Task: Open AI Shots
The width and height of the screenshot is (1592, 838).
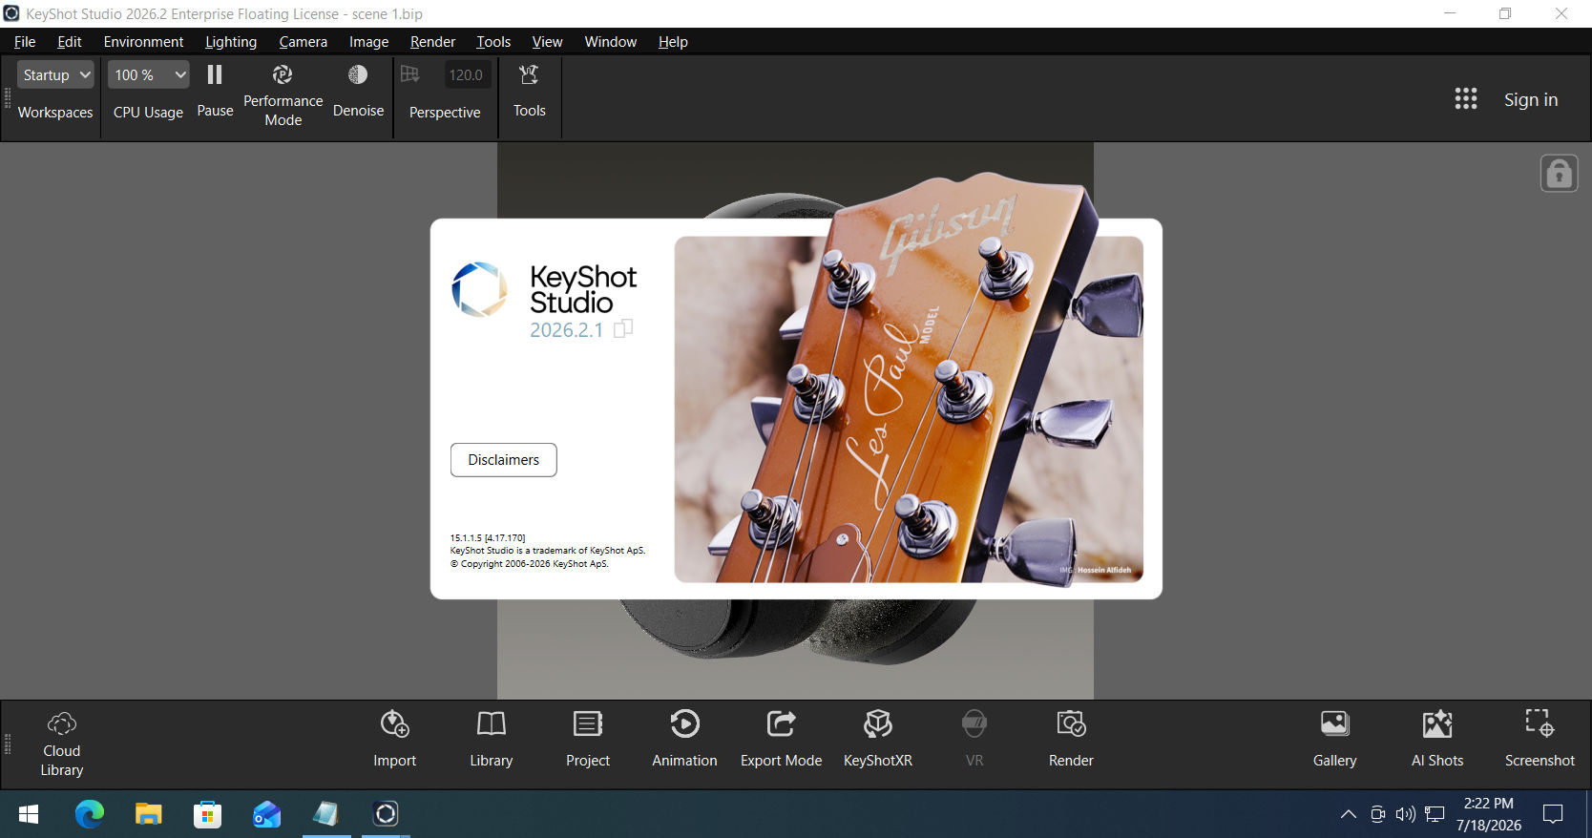Action: click(1437, 739)
